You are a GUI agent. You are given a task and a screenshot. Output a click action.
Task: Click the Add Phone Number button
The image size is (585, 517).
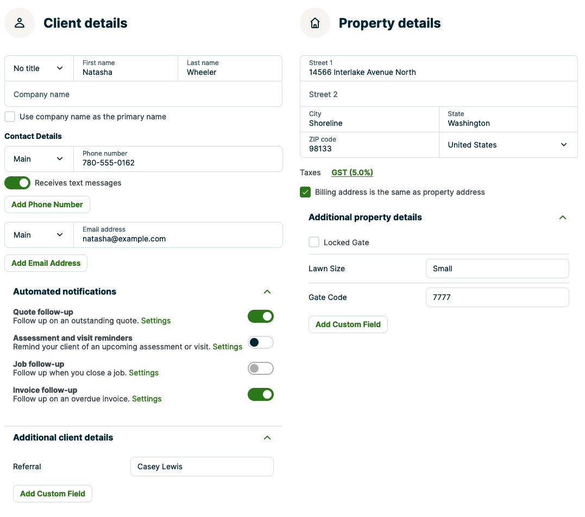[47, 205]
